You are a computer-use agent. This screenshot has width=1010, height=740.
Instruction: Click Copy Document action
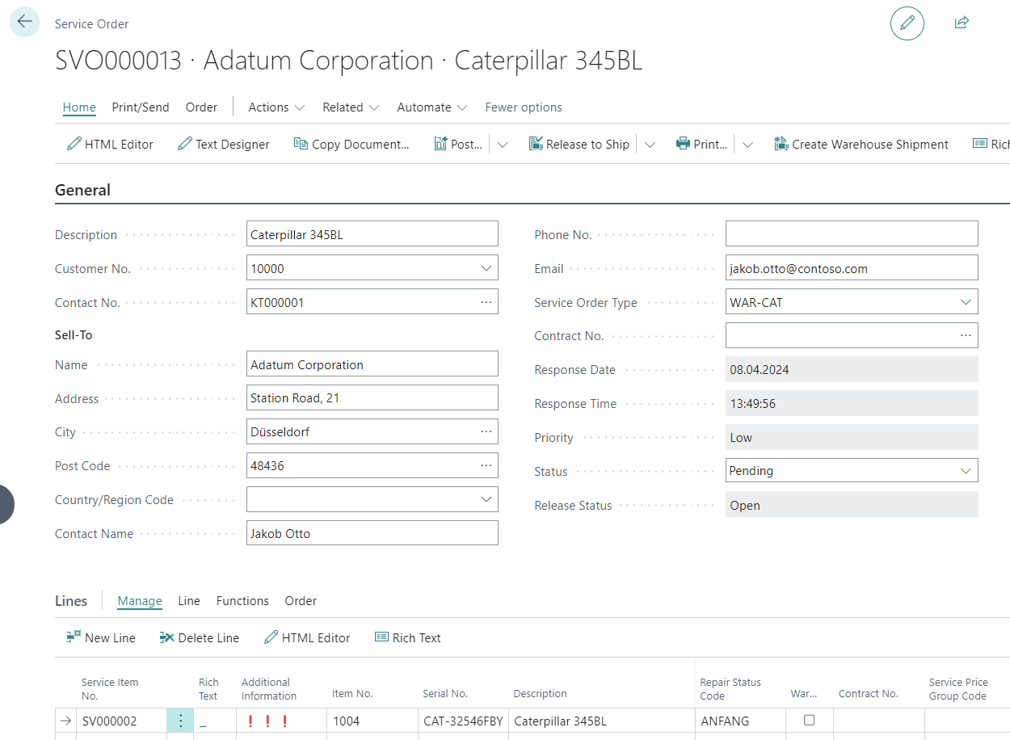[351, 145]
